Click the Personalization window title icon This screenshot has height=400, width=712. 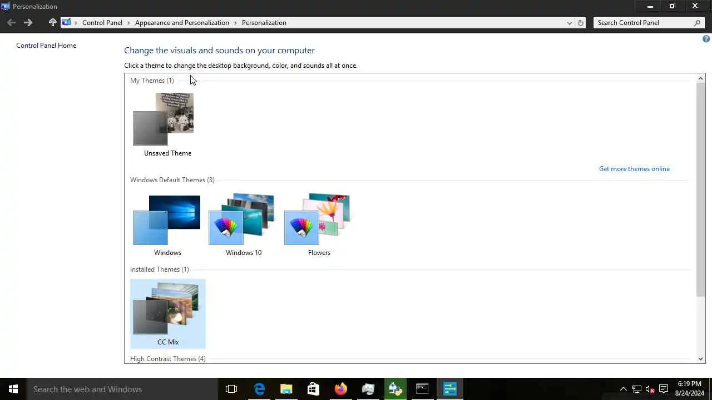click(6, 6)
